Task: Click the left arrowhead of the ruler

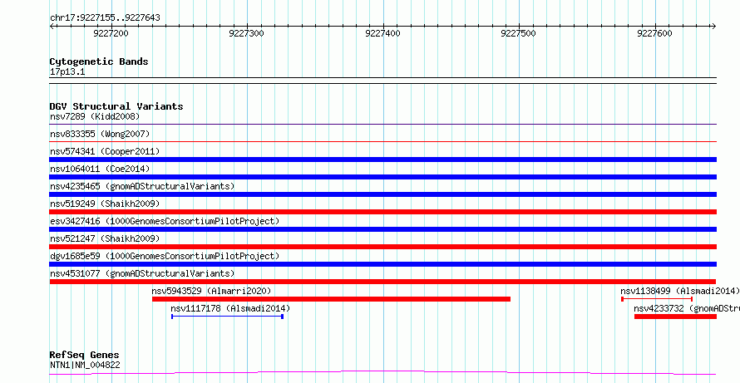Action: coord(52,27)
